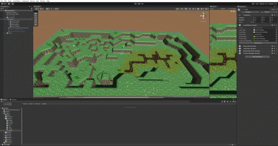Viewport: 278px width, 146px height.
Task: Toggle the scene lighting button in Scene toolbar
Action: click(x=186, y=9)
